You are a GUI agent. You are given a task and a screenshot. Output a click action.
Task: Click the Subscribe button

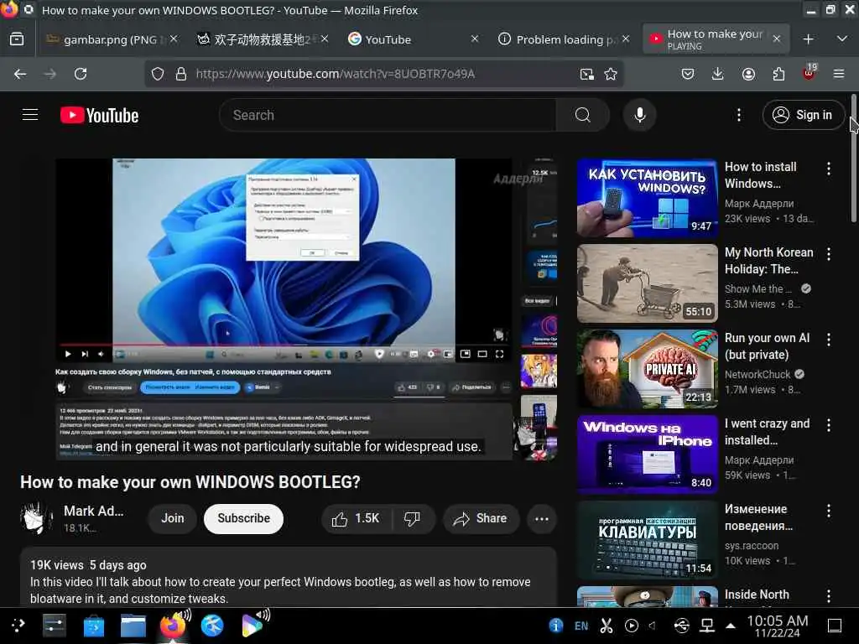244,518
